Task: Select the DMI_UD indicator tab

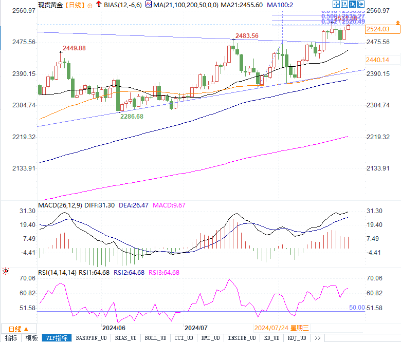Action: point(210,338)
